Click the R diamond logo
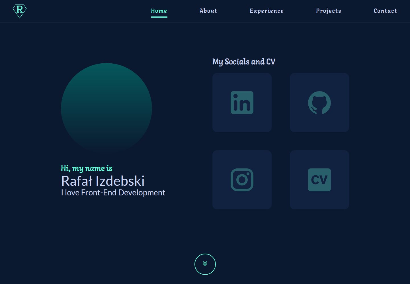The image size is (410, 284). click(20, 11)
